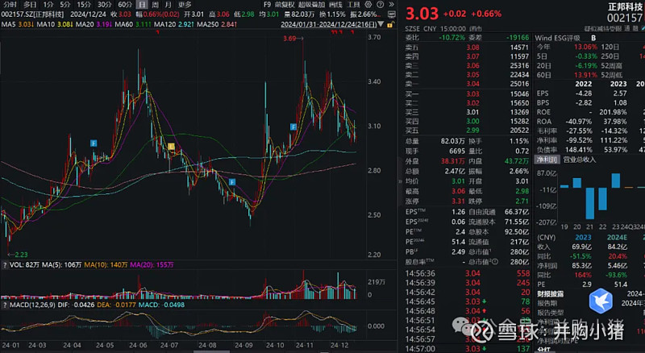This screenshot has height=353, width=645.
Task: Switch to 分时 intraday view
Action: 10,5
